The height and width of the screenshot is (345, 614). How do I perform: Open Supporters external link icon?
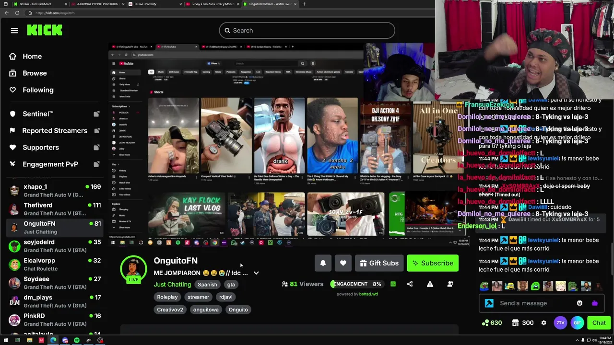pyautogui.click(x=96, y=148)
